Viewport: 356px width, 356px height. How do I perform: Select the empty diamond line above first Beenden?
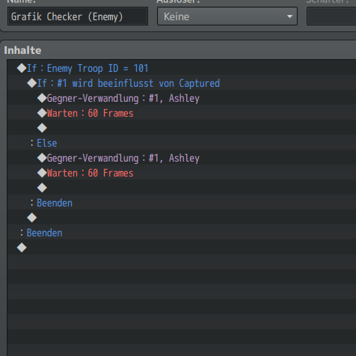tap(182, 188)
